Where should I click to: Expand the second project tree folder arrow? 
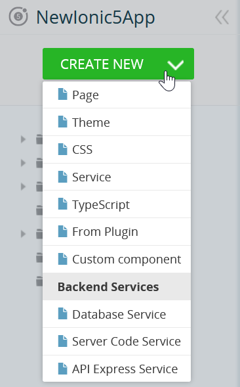point(23,163)
